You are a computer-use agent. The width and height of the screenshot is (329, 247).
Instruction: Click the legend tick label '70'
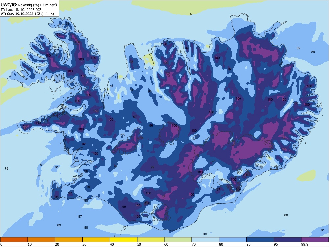click(194, 244)
